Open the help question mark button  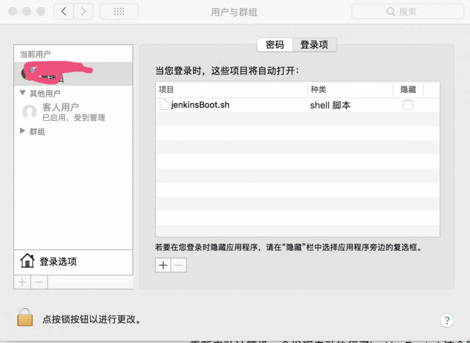click(446, 320)
